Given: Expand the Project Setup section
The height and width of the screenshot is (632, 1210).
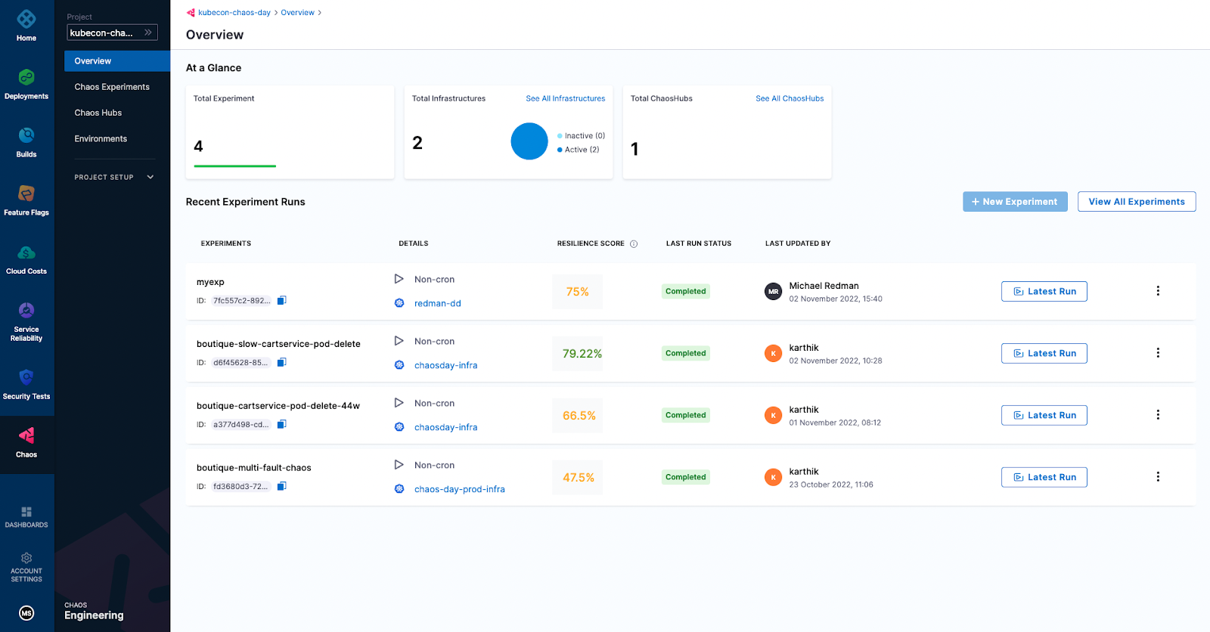Looking at the screenshot, I should pos(114,177).
